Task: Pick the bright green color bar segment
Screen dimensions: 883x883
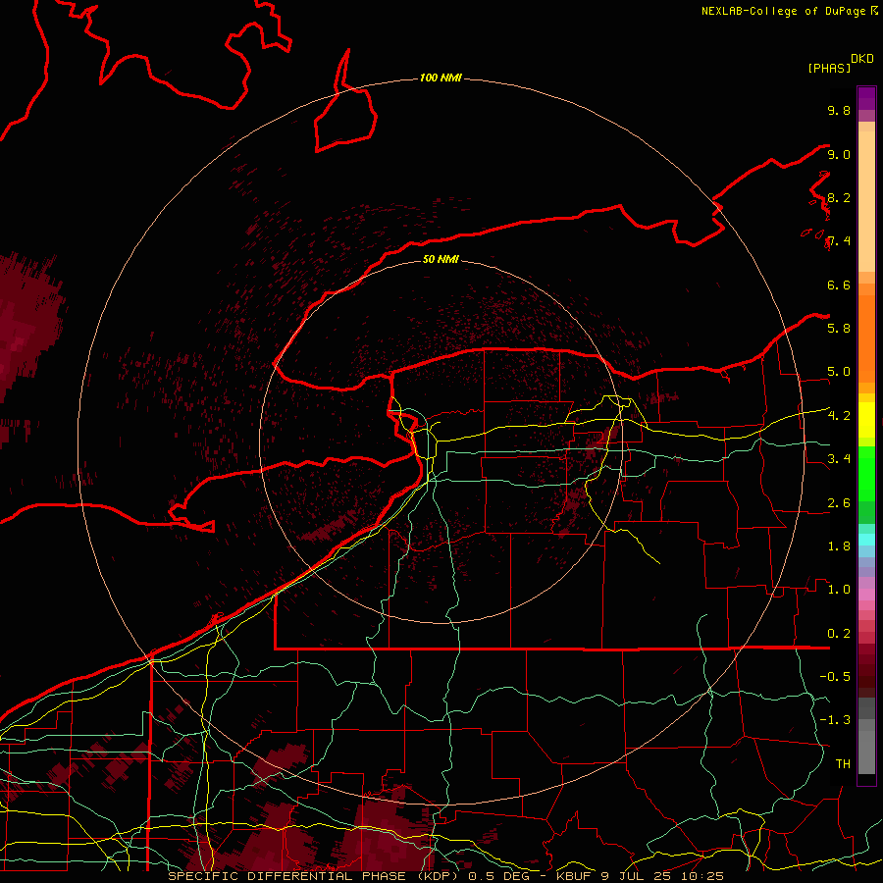Action: pos(866,473)
